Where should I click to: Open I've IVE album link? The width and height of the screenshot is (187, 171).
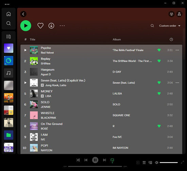pos(117,137)
